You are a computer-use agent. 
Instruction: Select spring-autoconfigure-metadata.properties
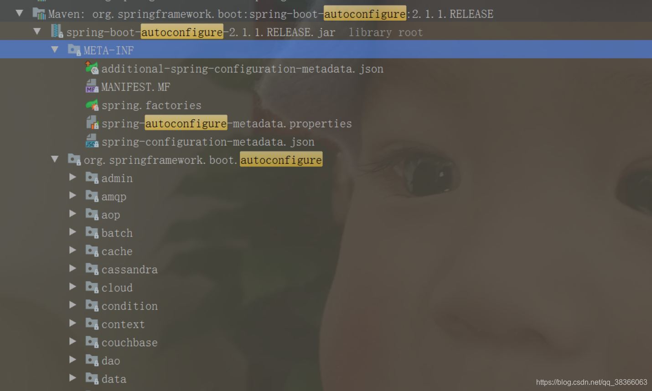coord(227,124)
